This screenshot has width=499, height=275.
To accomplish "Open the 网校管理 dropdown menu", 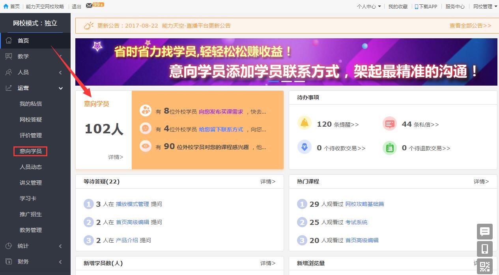I will point(485,6).
